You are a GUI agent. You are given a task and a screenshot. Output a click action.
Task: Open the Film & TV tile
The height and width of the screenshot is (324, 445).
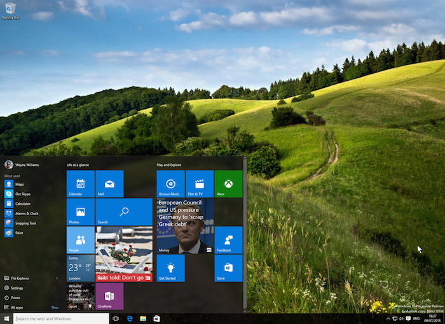click(199, 184)
